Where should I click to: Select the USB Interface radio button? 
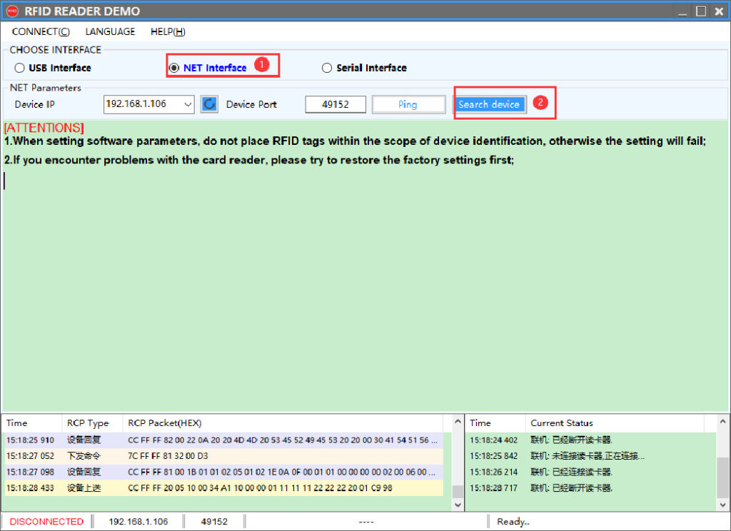click(19, 68)
